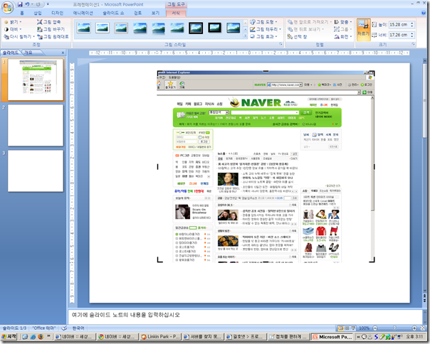The width and height of the screenshot is (430, 344).
Task: Open the 맞춤 align dropdown
Action: coord(343,22)
